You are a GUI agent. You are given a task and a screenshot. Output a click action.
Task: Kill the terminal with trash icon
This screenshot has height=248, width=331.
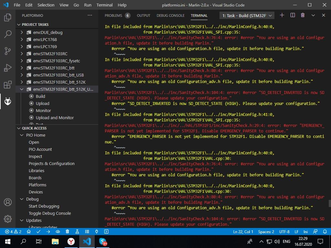pyautogui.click(x=303, y=15)
